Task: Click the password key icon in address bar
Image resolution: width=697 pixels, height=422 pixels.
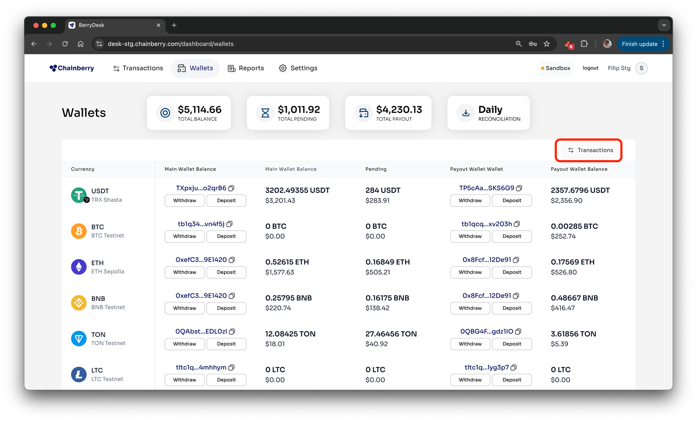Action: click(x=533, y=44)
